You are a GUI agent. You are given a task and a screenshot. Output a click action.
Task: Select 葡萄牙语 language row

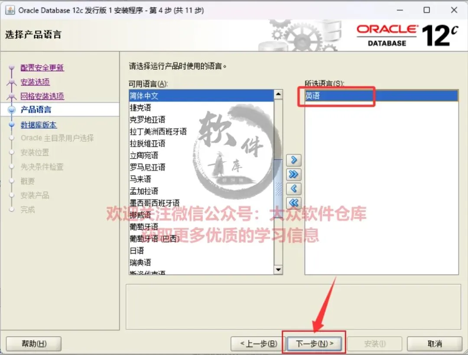click(201, 227)
